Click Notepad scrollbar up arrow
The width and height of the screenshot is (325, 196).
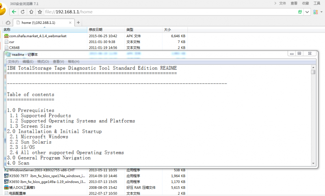click(x=313, y=67)
